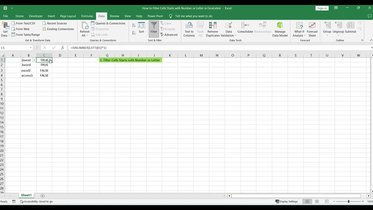The height and width of the screenshot is (210, 373).
Task: Open Manage Data Model
Action: (280, 29)
